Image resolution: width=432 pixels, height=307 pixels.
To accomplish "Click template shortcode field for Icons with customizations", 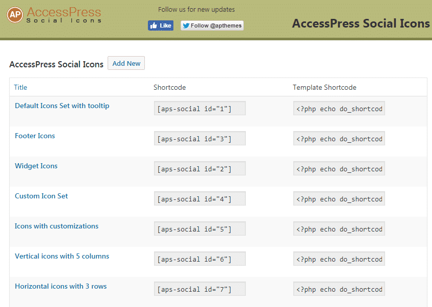I will tap(339, 228).
